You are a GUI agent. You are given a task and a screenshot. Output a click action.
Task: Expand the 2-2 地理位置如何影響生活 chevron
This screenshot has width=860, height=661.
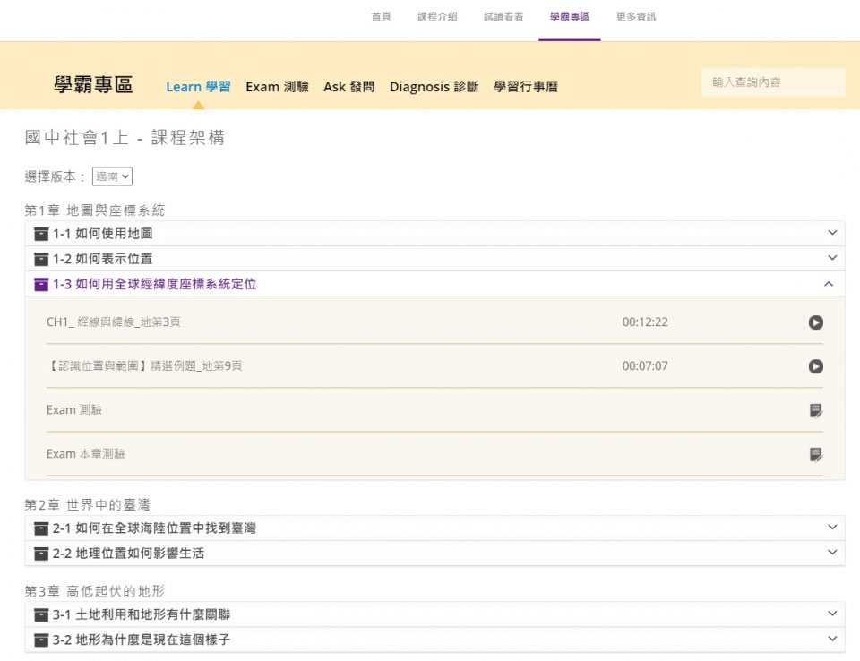832,553
